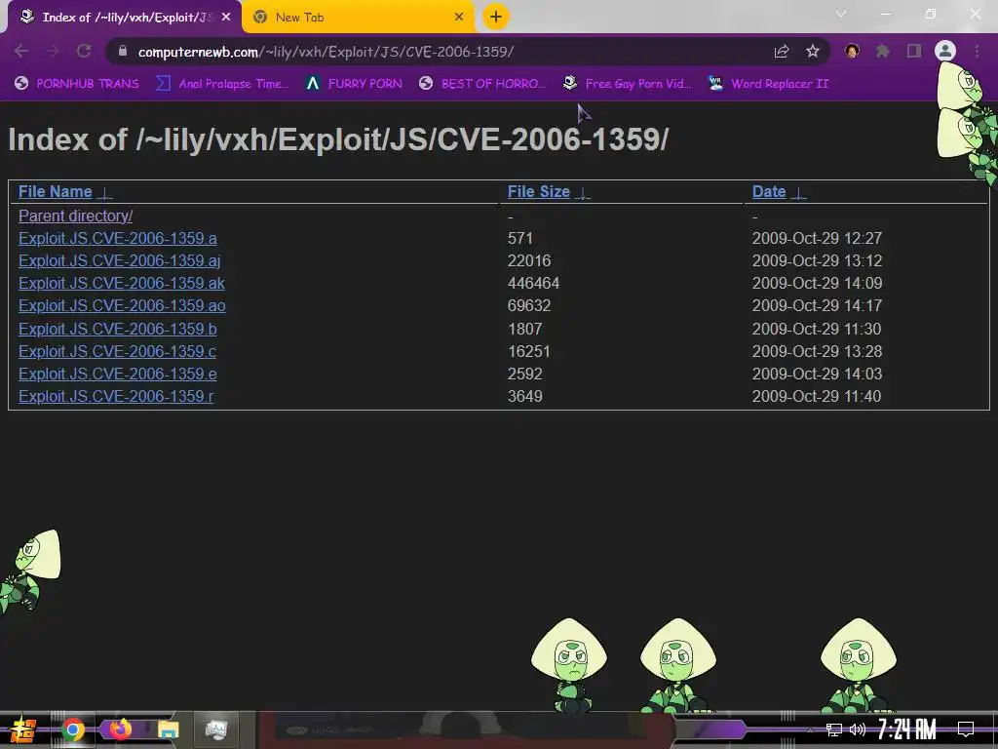Open Google Chrome from the taskbar
The width and height of the screenshot is (998, 749).
click(72, 729)
